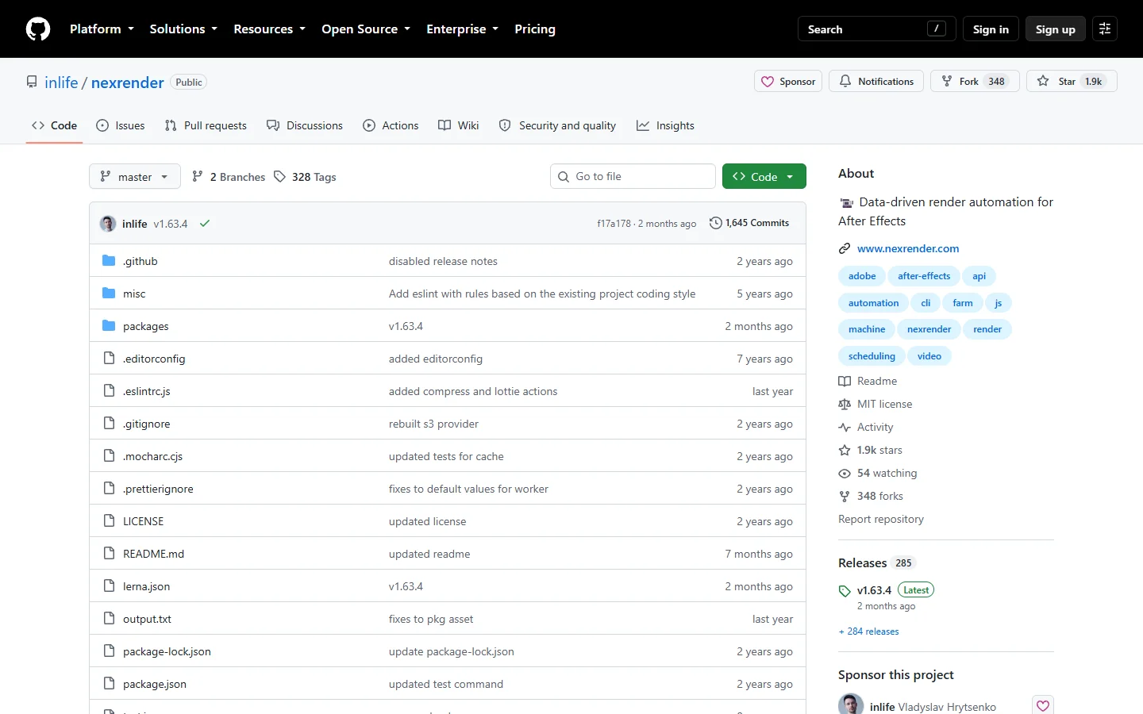View the 2 Branches link
The width and height of the screenshot is (1143, 714).
pos(229,177)
